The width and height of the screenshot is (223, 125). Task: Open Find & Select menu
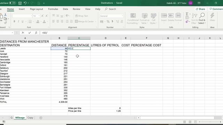coord(202,18)
